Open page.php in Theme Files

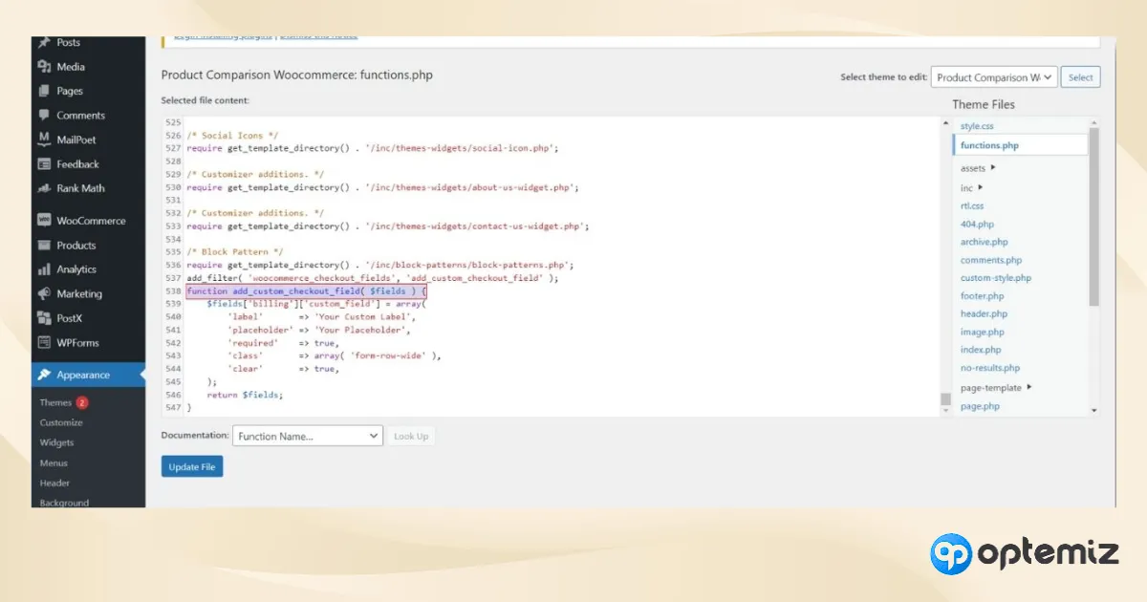(980, 406)
